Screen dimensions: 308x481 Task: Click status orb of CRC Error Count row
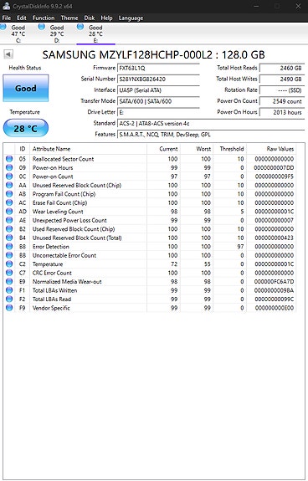pos(9,273)
